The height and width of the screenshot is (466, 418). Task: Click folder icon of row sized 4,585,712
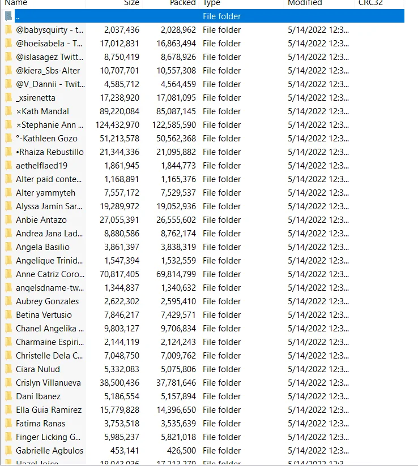(x=8, y=84)
